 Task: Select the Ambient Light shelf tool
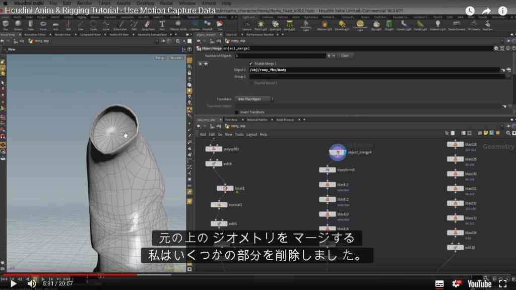pyautogui.click(x=438, y=25)
